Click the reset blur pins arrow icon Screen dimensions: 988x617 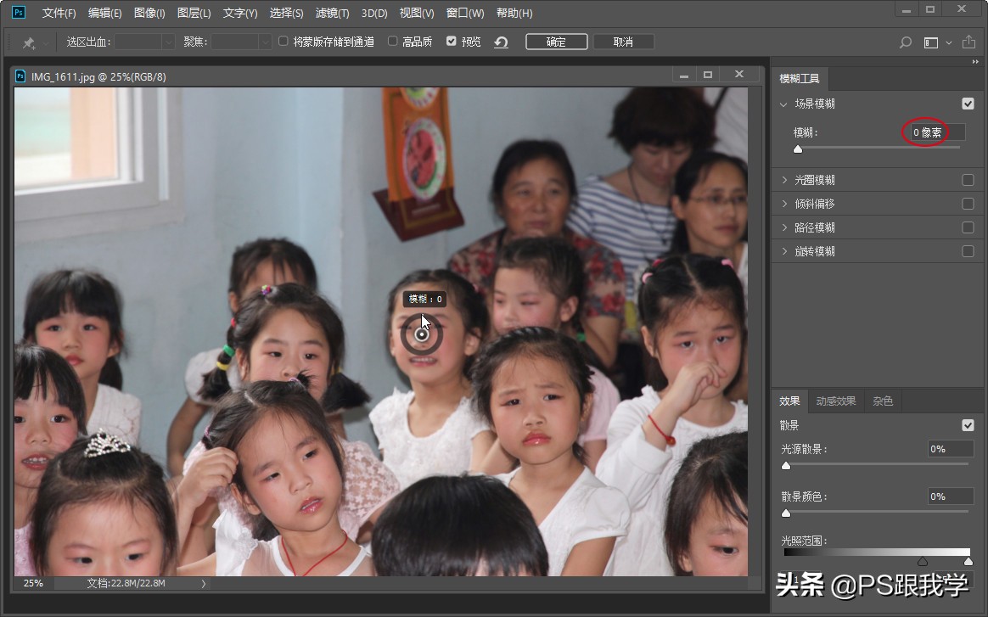(x=501, y=42)
